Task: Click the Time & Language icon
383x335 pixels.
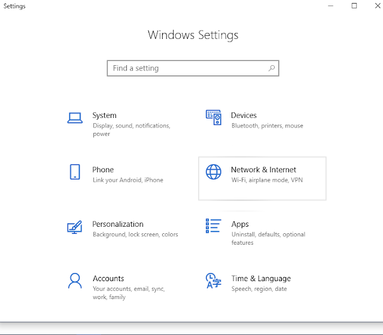Action: 213,281
